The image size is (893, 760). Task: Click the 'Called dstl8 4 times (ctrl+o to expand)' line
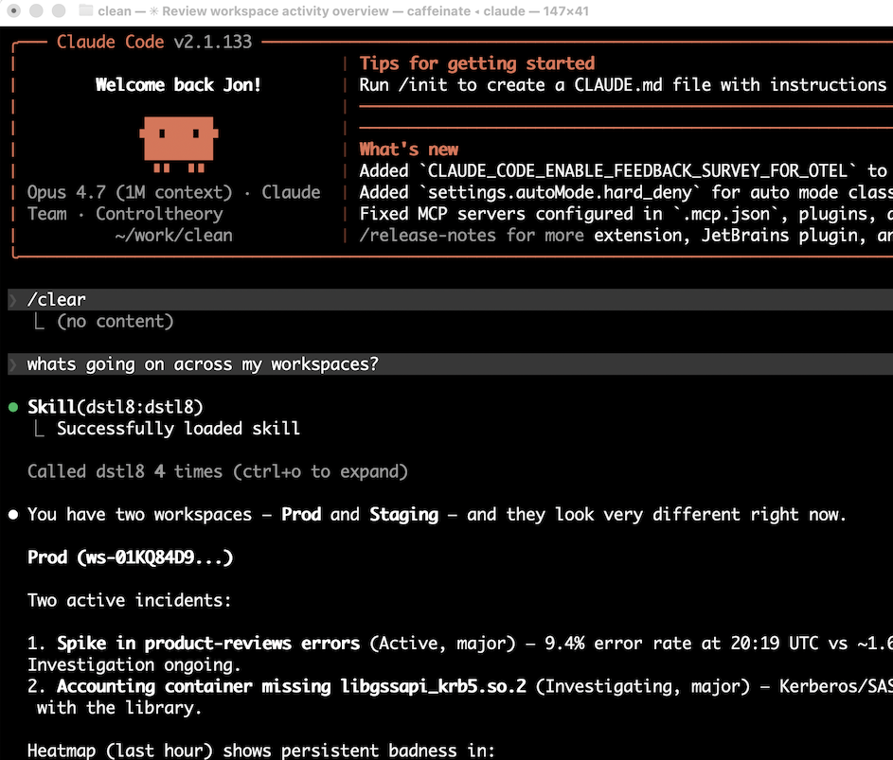coord(218,472)
